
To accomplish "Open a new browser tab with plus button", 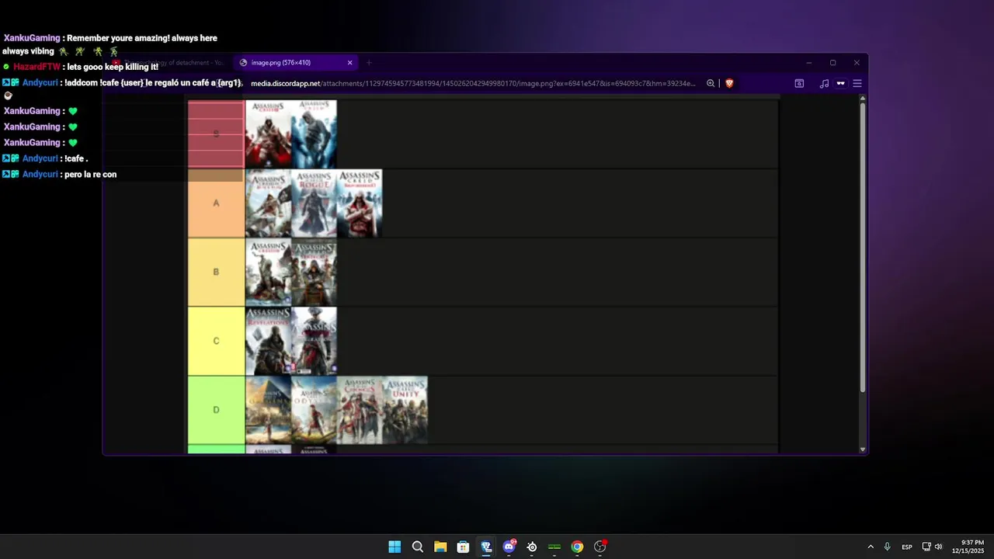I will tap(369, 63).
